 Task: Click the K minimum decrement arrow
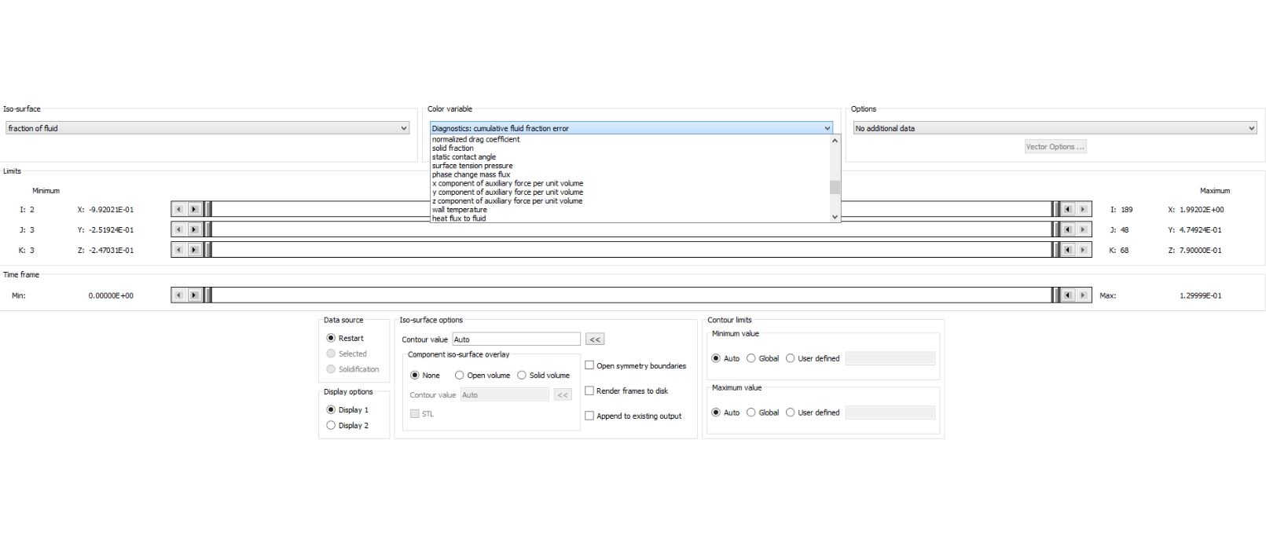[178, 250]
